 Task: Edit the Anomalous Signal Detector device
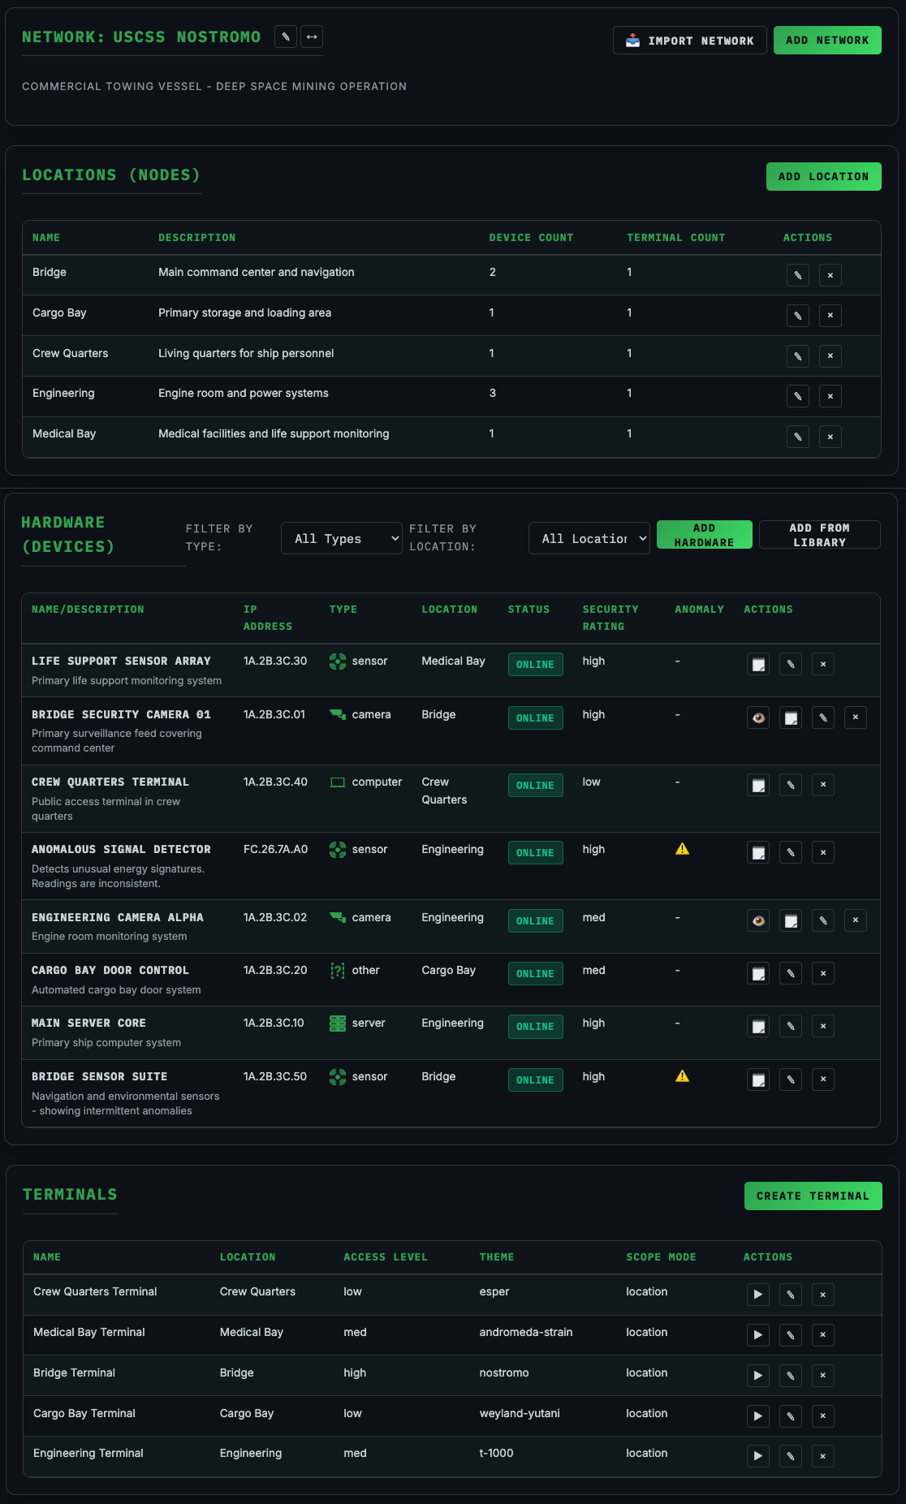pos(791,852)
